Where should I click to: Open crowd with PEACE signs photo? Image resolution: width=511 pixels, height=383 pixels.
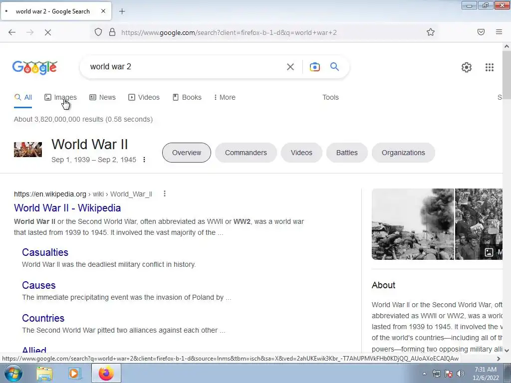[x=479, y=224]
